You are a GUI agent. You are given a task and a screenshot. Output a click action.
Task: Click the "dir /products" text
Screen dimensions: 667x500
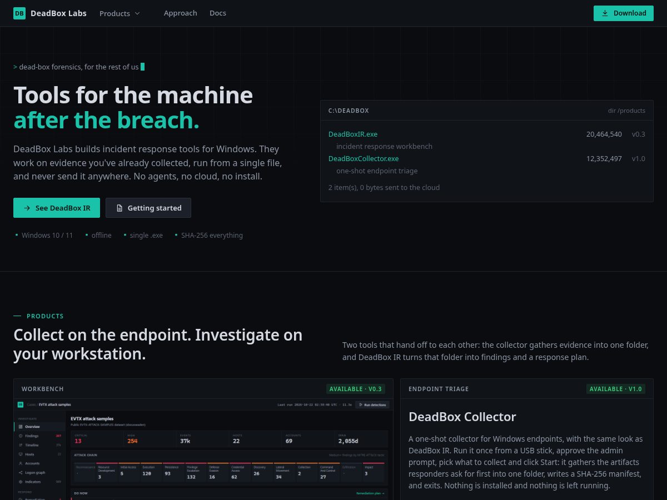[x=626, y=111]
